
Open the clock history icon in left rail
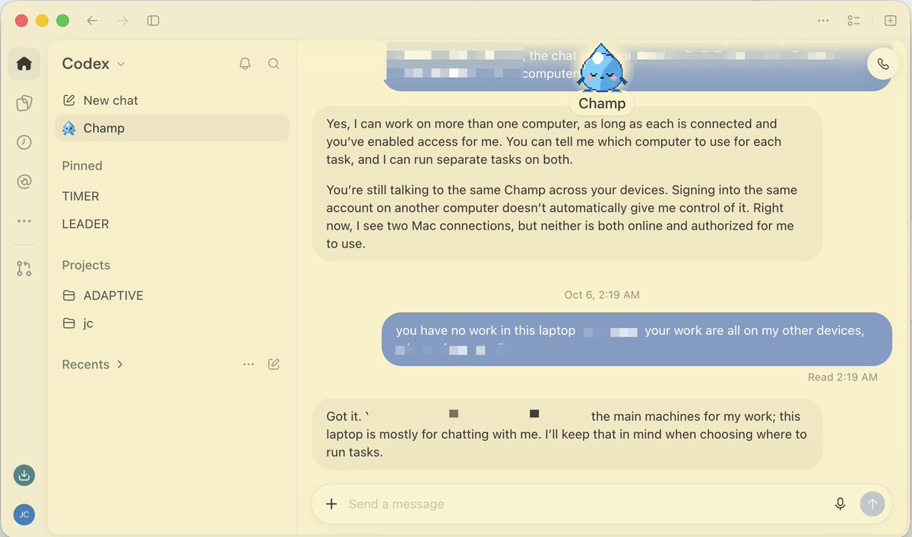(x=24, y=143)
